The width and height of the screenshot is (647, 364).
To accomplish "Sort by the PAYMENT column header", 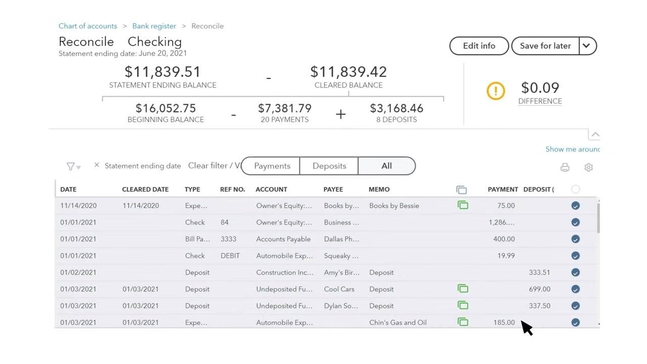I will click(503, 189).
